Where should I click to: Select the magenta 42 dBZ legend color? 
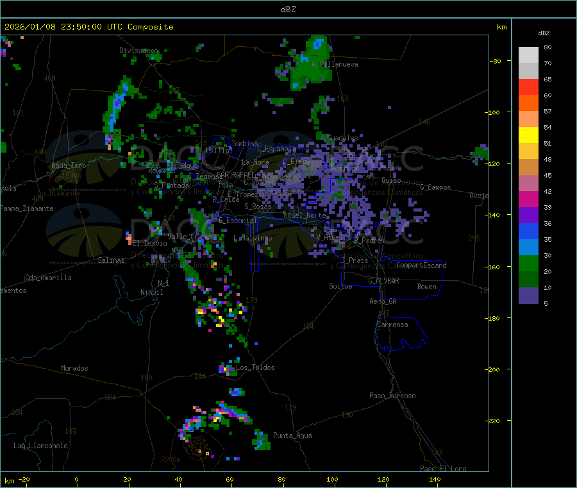528,199
